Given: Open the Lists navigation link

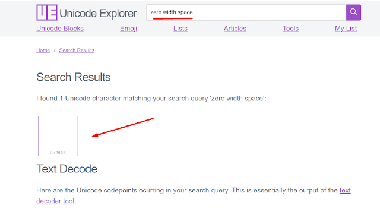Looking at the screenshot, I should pyautogui.click(x=180, y=29).
